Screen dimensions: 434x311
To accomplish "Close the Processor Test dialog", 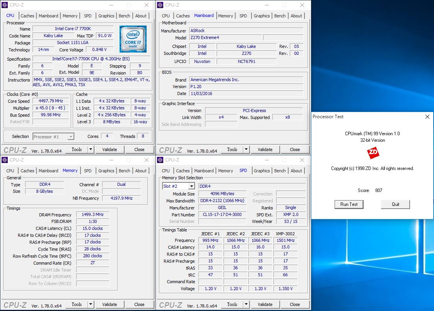I will 427,117.
